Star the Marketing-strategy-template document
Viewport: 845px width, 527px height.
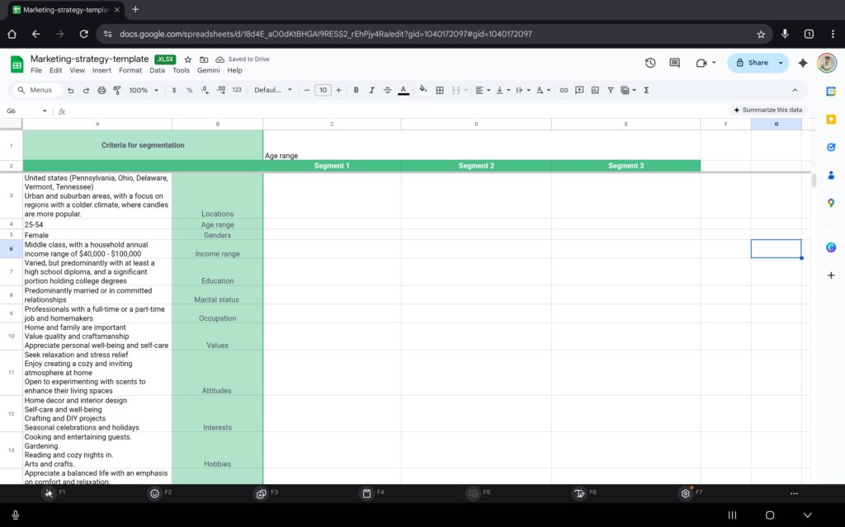188,59
